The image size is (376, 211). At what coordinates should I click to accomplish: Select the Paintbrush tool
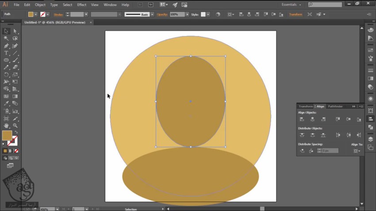click(15, 60)
